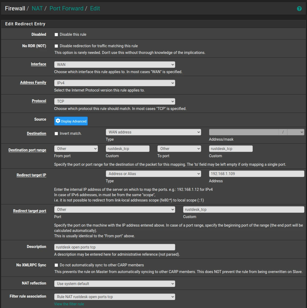Go to NAT in the breadcrumb
Viewport: 307px width, 308px height.
coord(37,9)
